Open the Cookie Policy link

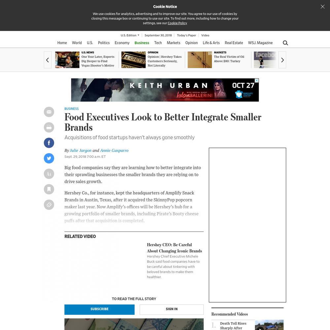pyautogui.click(x=177, y=23)
